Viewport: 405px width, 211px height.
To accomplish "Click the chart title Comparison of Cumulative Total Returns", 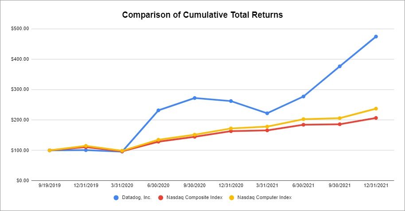I will click(202, 15).
